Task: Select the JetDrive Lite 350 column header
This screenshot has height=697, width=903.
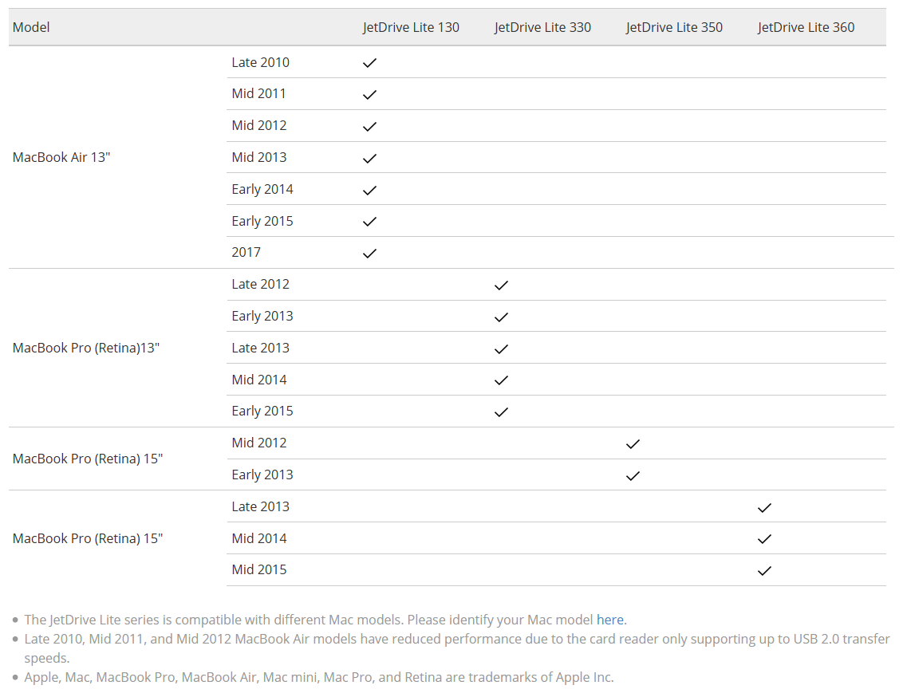Action: tap(674, 27)
